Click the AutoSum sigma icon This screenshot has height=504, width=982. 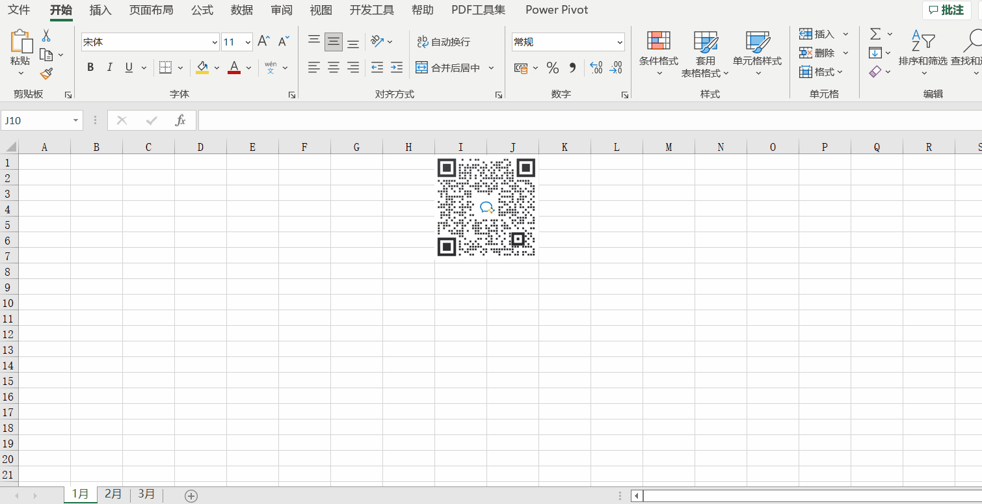(875, 34)
